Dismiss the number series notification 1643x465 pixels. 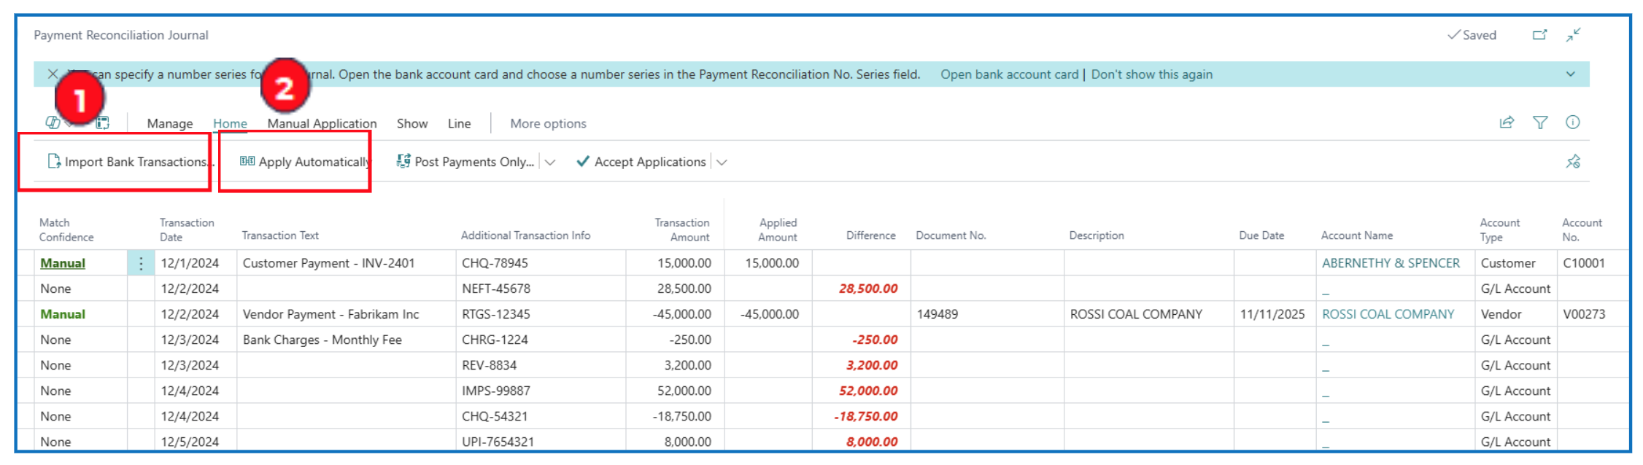pyautogui.click(x=53, y=74)
